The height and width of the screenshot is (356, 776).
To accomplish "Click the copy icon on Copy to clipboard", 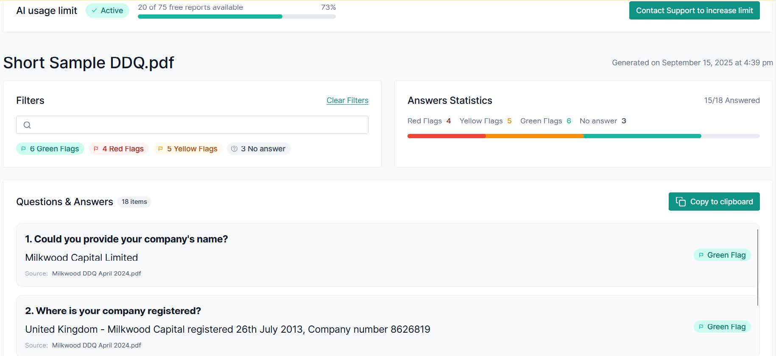I will coord(681,202).
